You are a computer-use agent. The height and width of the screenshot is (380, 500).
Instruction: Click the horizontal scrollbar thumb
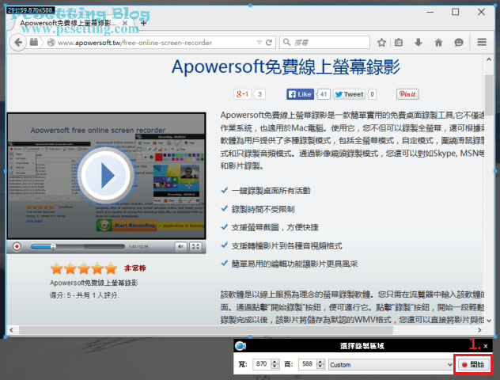206,330
